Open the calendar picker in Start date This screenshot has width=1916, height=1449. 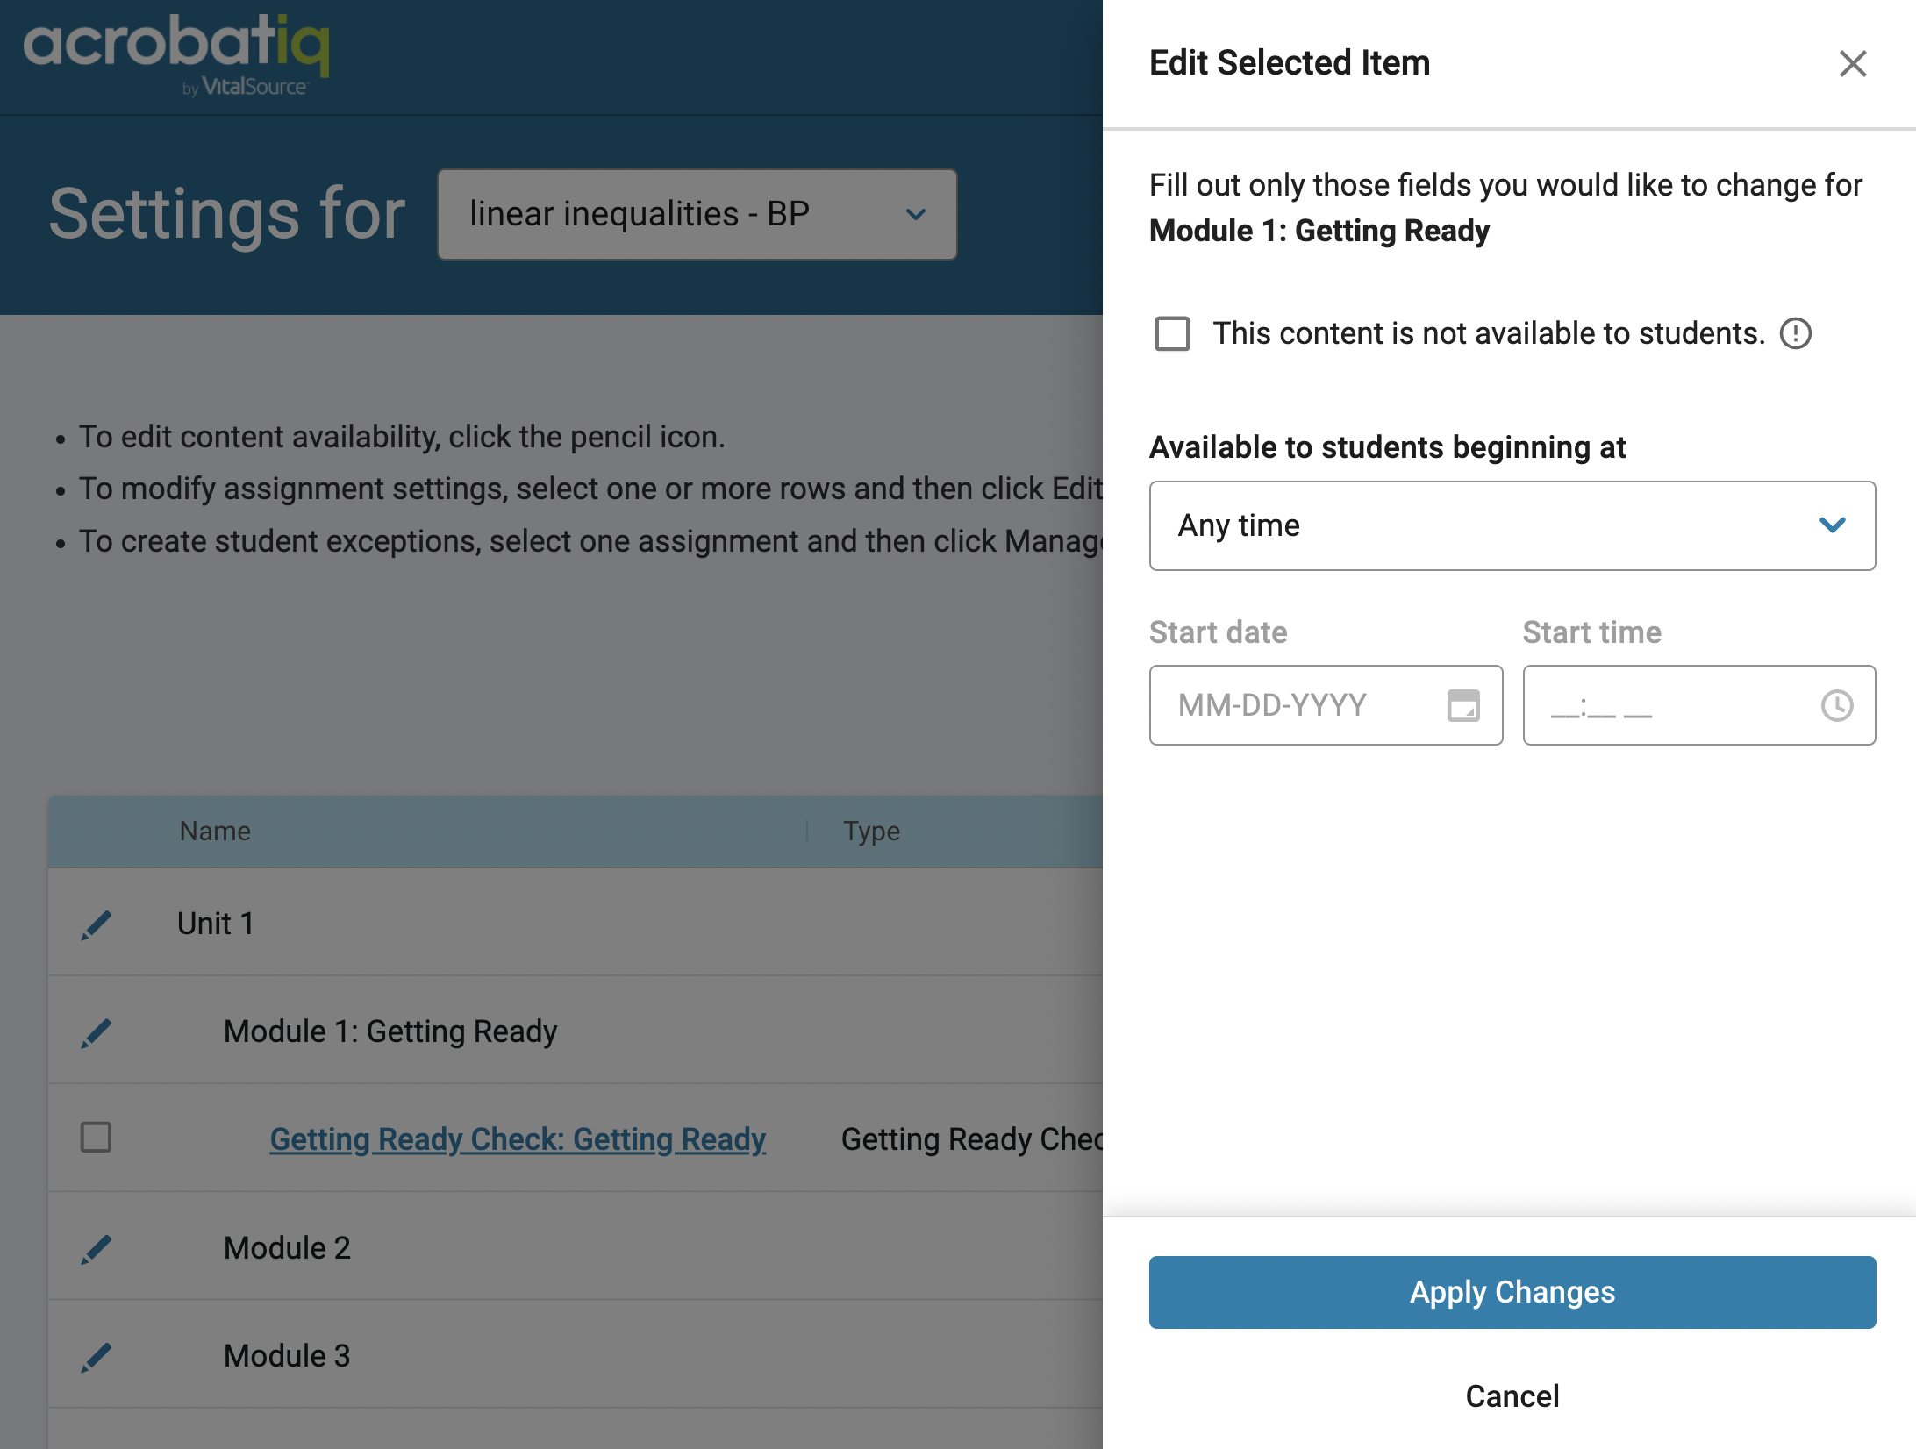point(1462,705)
